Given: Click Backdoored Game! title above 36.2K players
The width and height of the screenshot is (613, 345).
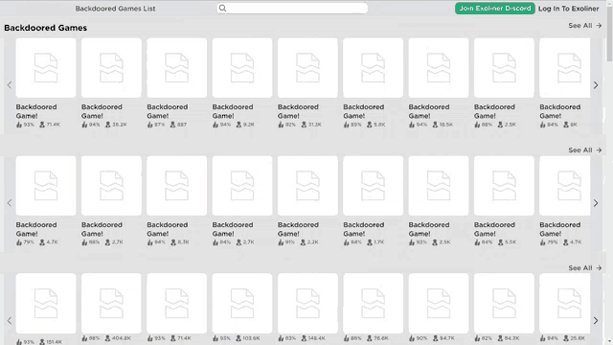Looking at the screenshot, I should 102,111.
